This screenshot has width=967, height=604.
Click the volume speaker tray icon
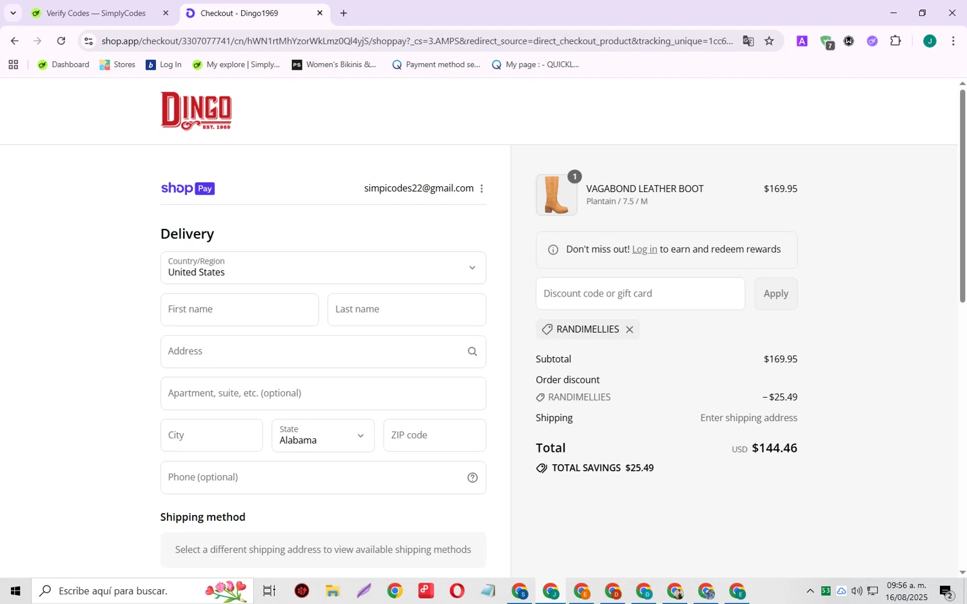[x=857, y=590]
